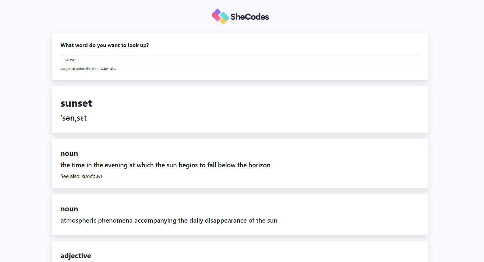Viewport: 484px width, 262px height.
Task: Click the large "sunset" word heading
Action: 76,103
